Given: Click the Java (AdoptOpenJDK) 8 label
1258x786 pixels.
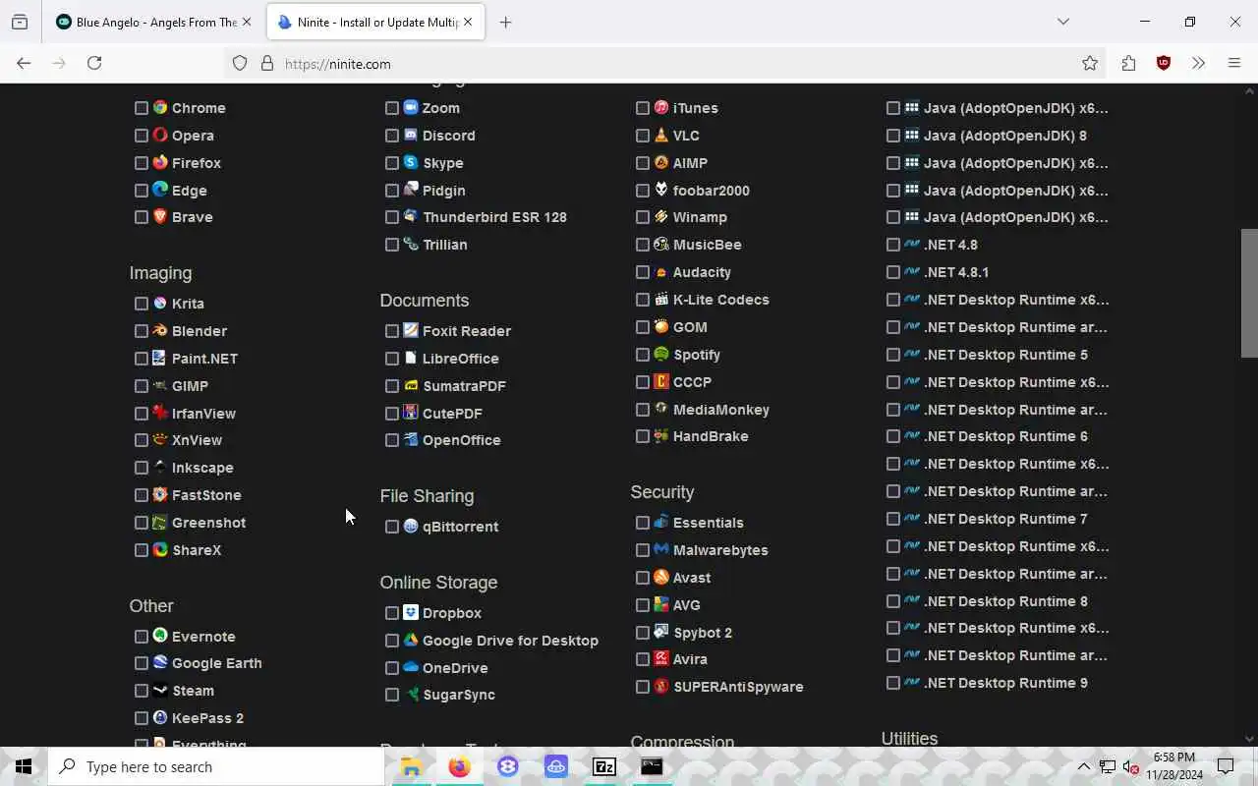Looking at the screenshot, I should (x=1005, y=136).
